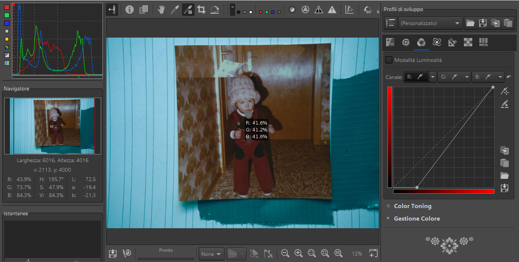The image size is (519, 262).
Task: Expand the Gestione Colore section
Action: (417, 218)
